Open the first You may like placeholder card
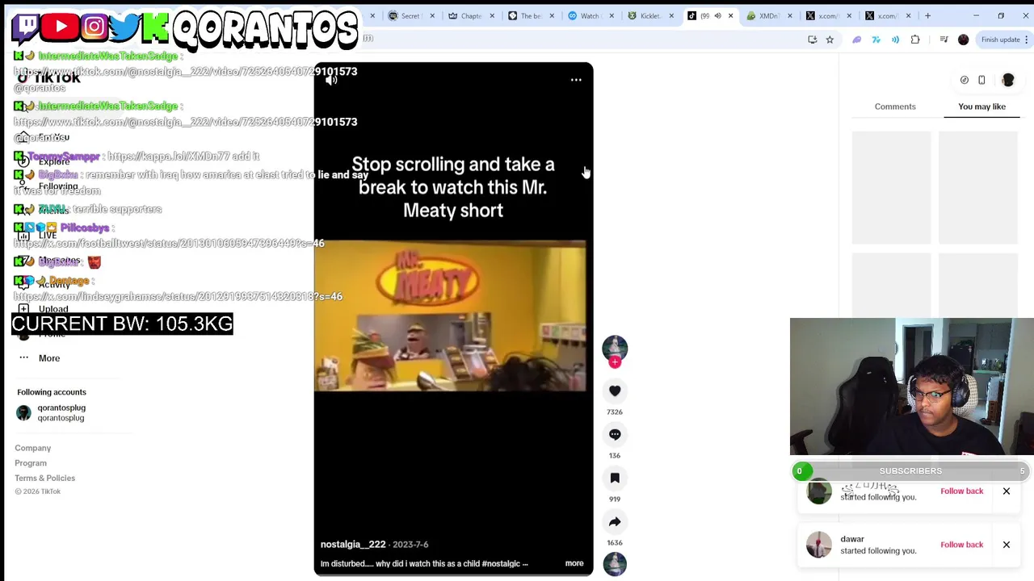 click(x=891, y=187)
